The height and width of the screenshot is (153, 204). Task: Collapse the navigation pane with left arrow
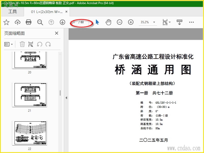click(66, 98)
